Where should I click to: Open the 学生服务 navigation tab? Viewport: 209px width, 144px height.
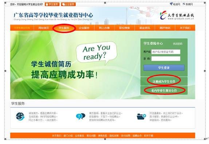pos(64,28)
